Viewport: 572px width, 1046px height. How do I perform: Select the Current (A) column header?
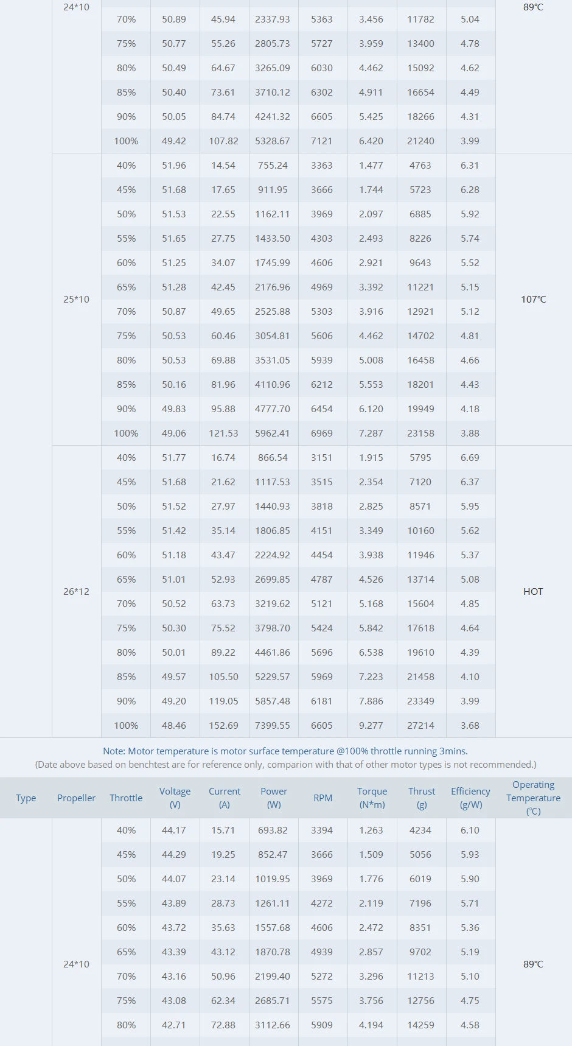click(x=225, y=798)
